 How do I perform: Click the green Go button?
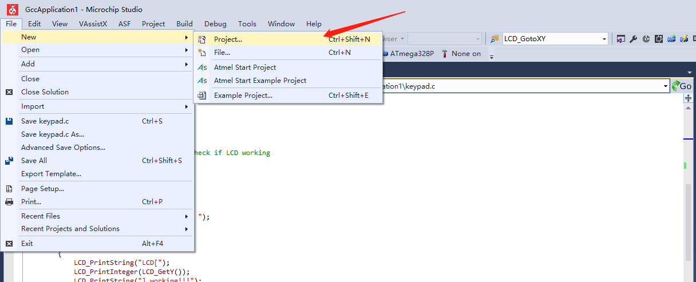pos(682,86)
